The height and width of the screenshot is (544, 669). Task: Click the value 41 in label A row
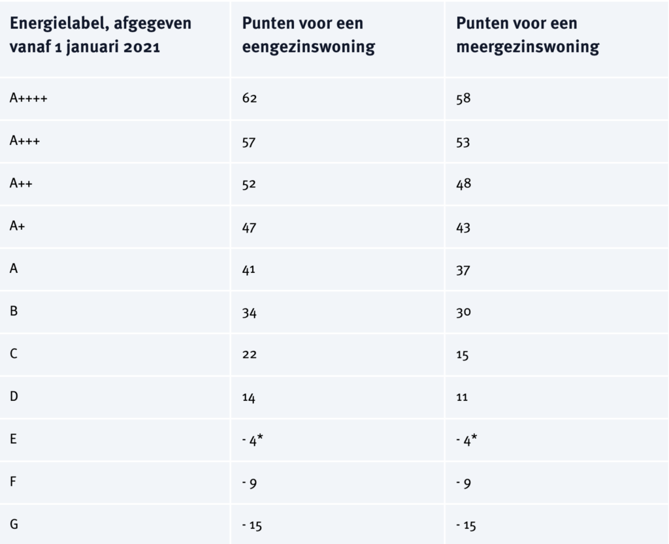point(250,270)
